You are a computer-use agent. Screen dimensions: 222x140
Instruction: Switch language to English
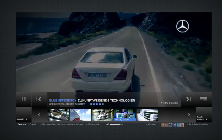click(x=33, y=124)
